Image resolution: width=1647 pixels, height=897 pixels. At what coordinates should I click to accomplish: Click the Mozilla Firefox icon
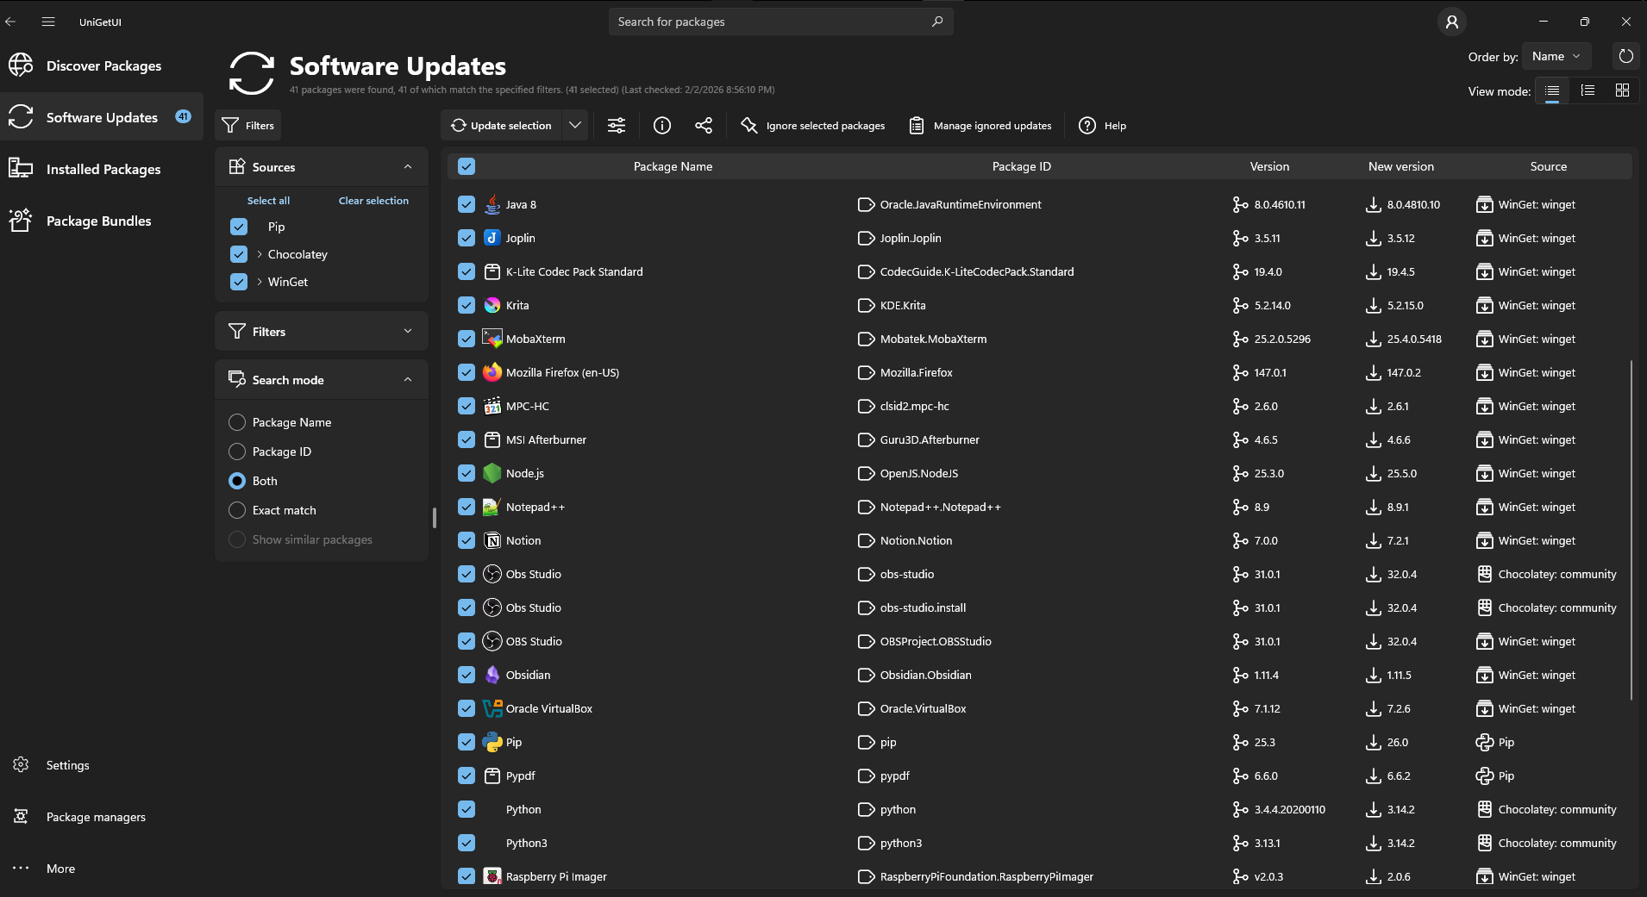[492, 372]
